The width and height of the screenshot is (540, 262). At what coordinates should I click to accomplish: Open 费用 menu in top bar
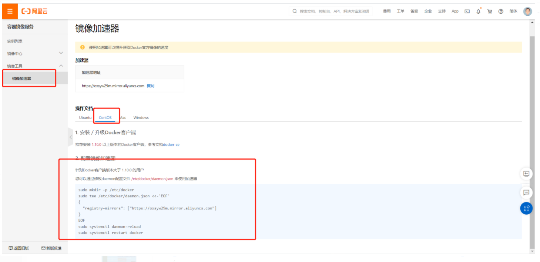coord(387,11)
